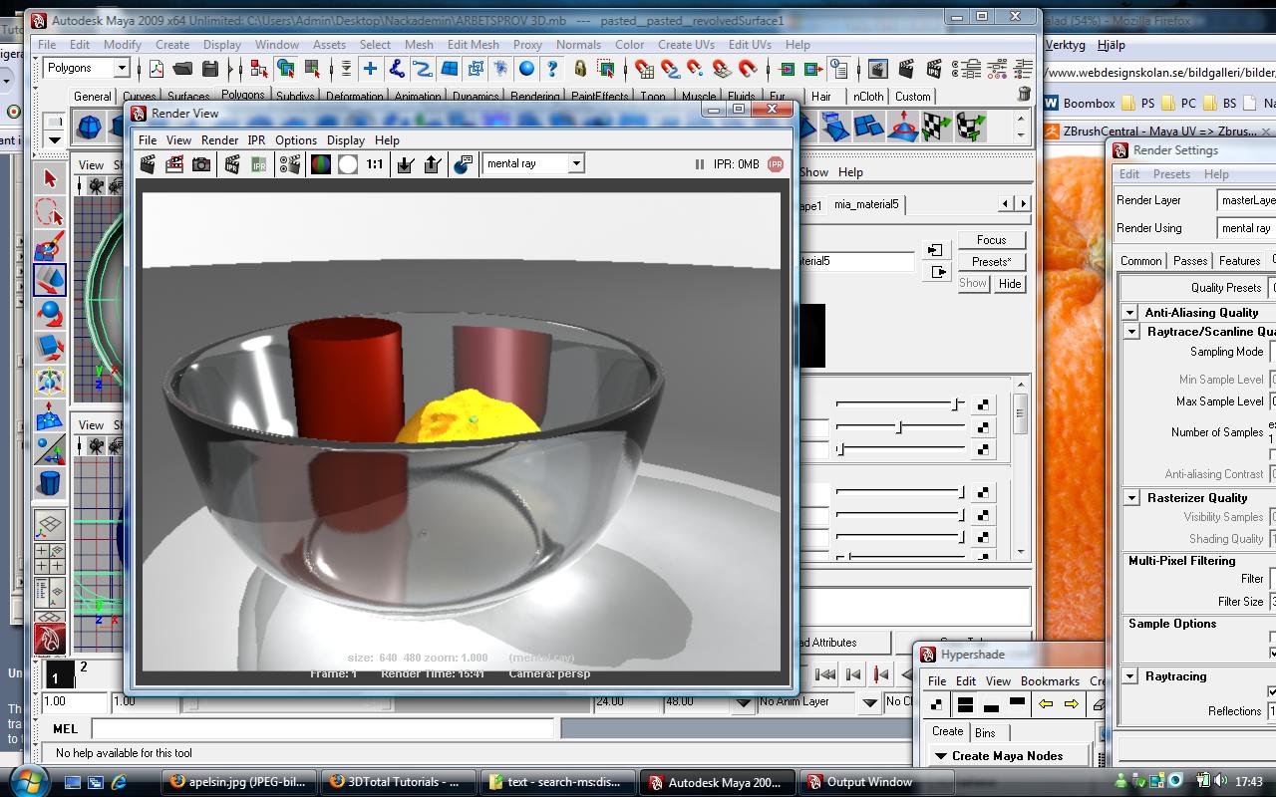
Task: Click Keep Image icon in Render View
Action: coord(406,164)
